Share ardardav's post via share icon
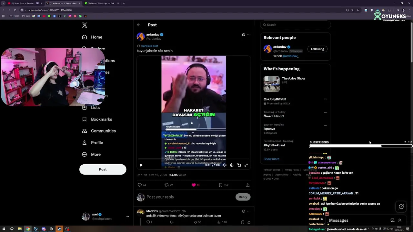413x232 pixels. coord(248,185)
